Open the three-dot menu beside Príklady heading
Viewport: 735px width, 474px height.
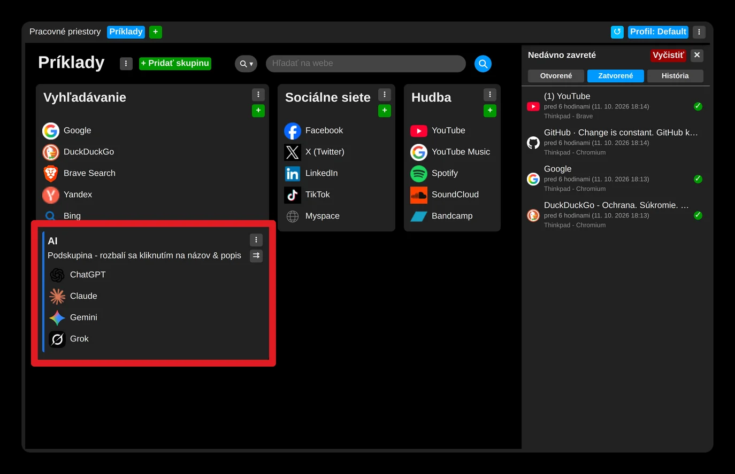(126, 64)
